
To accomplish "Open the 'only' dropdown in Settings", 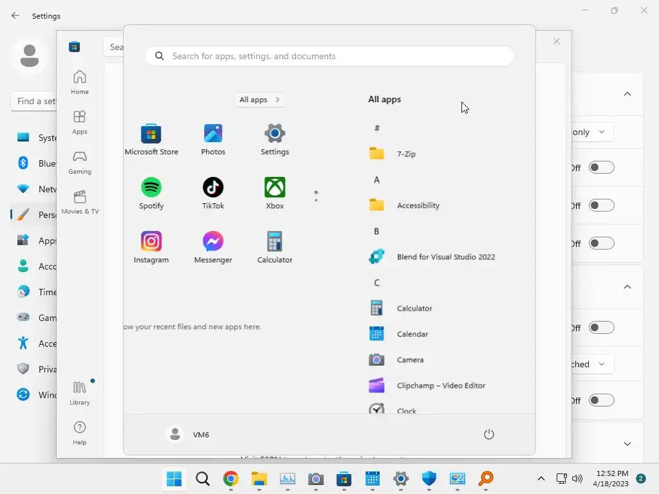I will coord(593,132).
